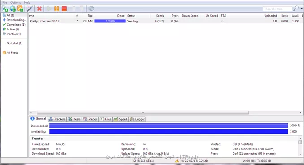This screenshot has width=304, height=165.
Task: Click the Downloaded progress bar in General tab
Action: click(x=169, y=126)
